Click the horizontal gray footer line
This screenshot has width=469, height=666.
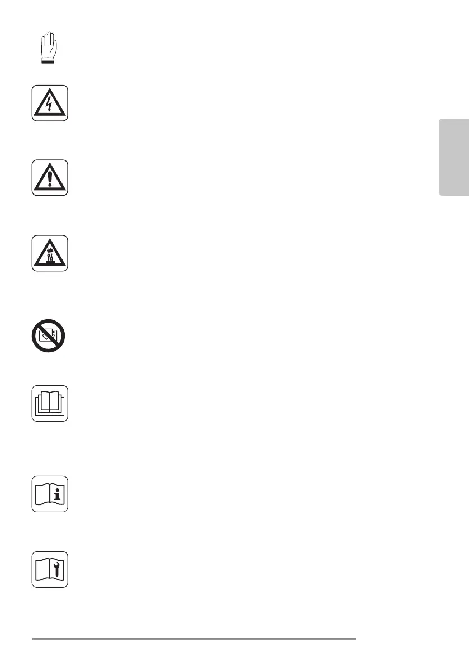[x=193, y=639]
